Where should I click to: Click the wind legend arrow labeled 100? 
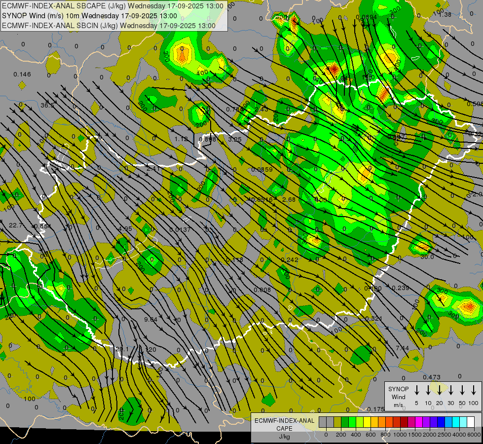(474, 390)
